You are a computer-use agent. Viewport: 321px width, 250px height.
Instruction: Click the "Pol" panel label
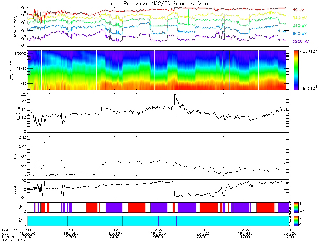[x=20, y=207]
